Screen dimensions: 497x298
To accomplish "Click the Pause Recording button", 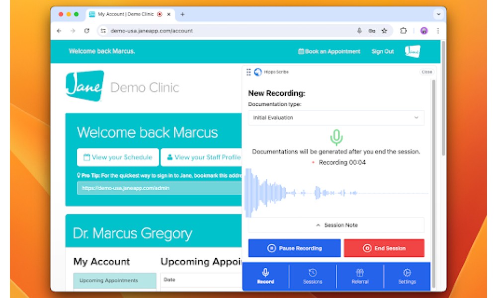I will pyautogui.click(x=294, y=248).
